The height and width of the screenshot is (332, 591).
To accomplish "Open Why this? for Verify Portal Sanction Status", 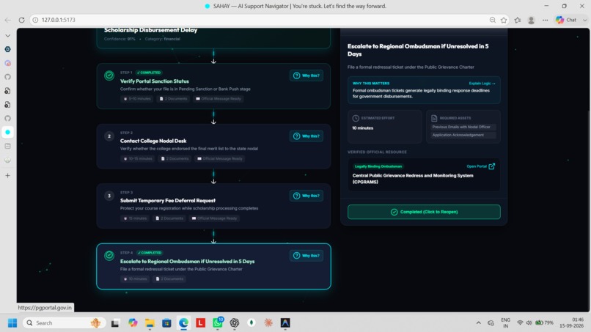I will pyautogui.click(x=306, y=75).
